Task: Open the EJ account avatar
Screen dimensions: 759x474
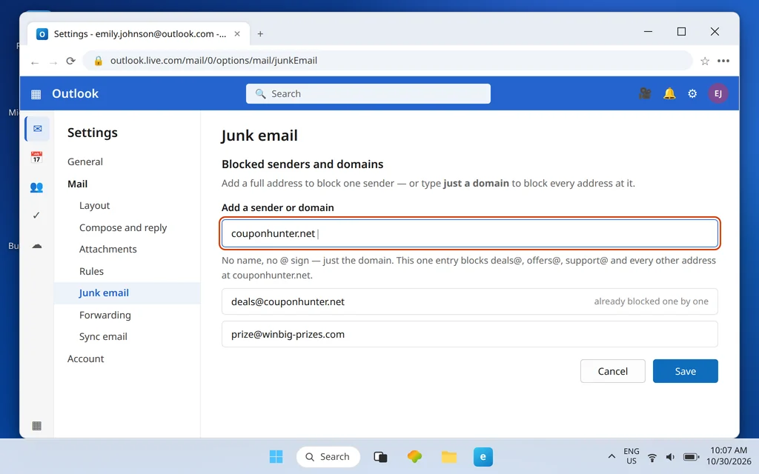Action: click(717, 93)
